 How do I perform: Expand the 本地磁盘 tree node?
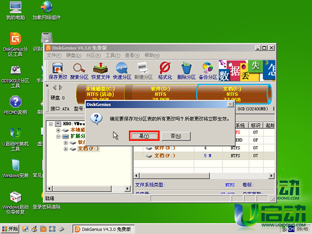click(x=58, y=130)
